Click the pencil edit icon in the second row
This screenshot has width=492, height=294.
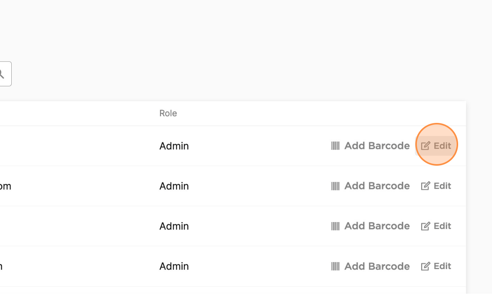point(425,185)
